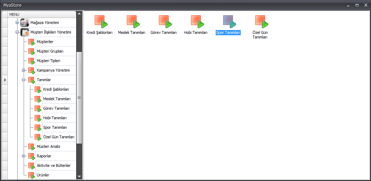Click the Müşteri İlişkileri Yönetimi tree icon

25,32
